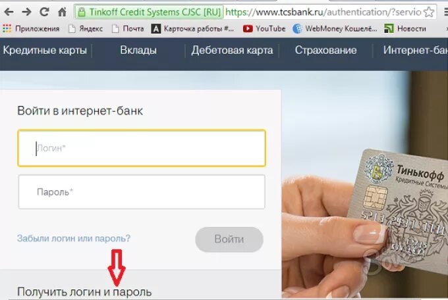
Task: Follow Забыли логин или пароль link
Action: (x=74, y=238)
